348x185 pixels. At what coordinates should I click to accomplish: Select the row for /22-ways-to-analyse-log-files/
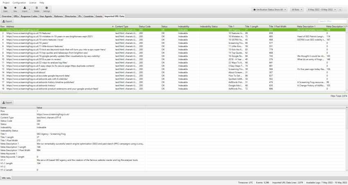click(x=173, y=63)
